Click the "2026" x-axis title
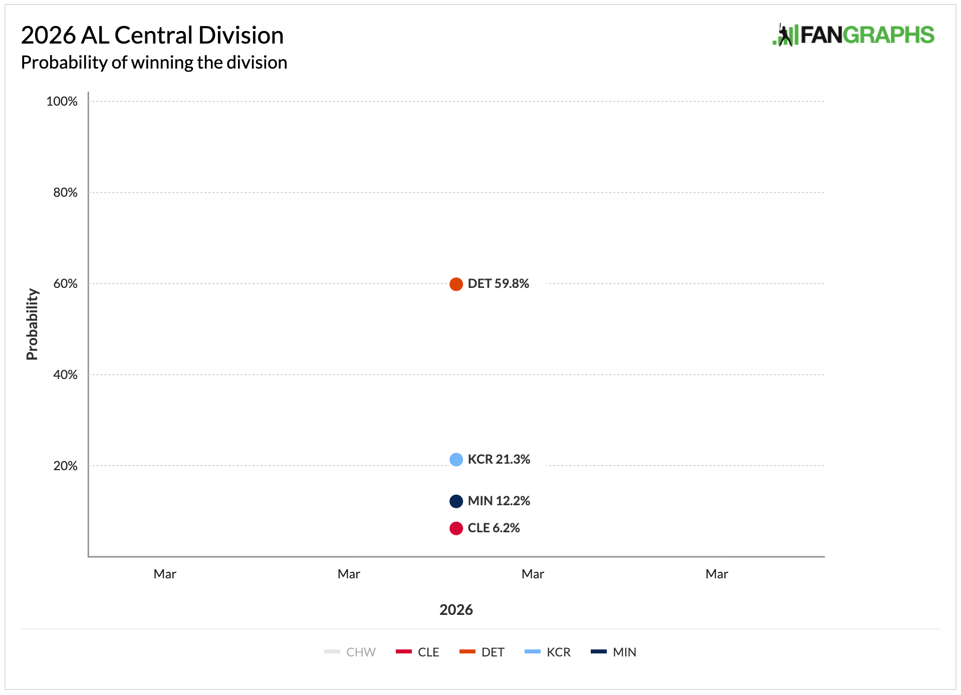This screenshot has width=961, height=695. coord(456,609)
